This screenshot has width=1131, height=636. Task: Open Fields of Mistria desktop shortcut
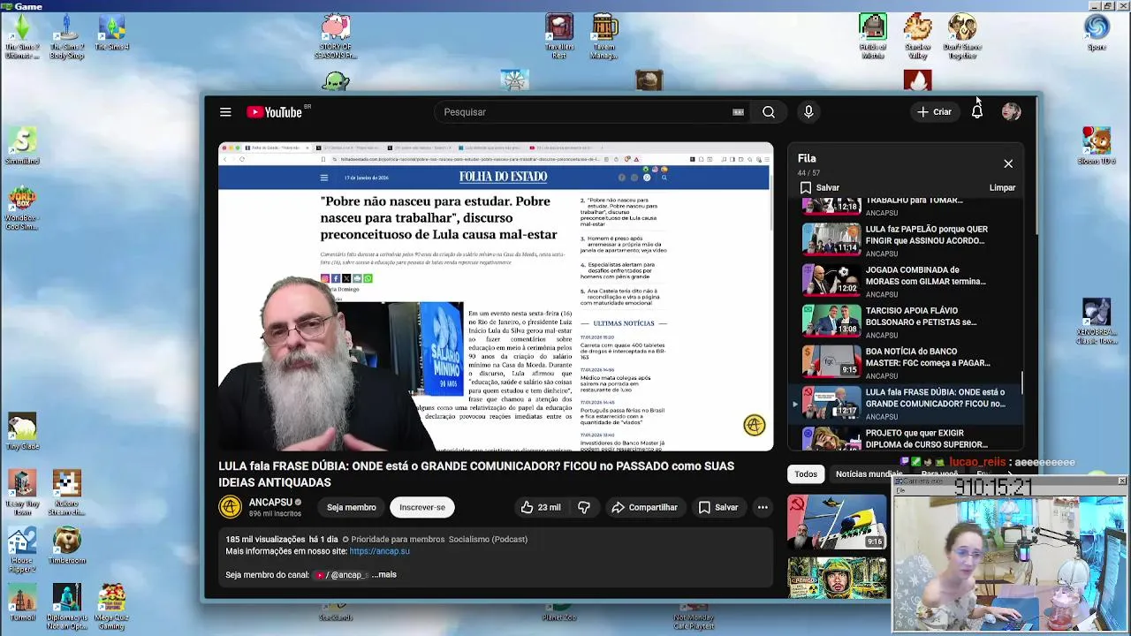[872, 37]
